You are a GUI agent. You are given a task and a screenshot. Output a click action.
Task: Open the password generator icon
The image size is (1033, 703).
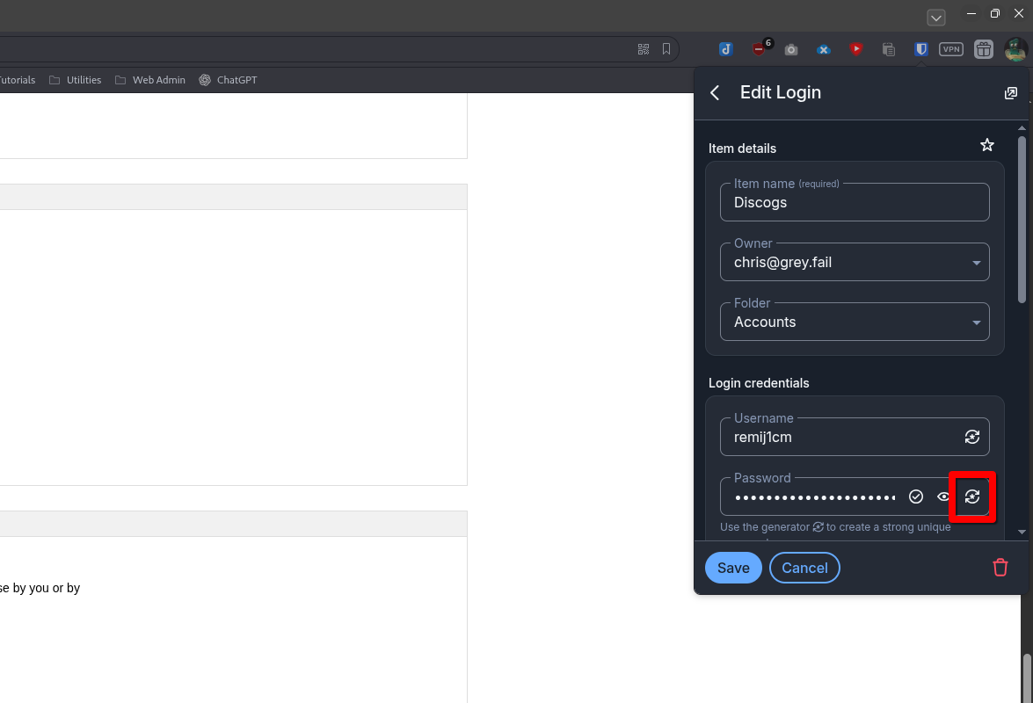point(972,496)
